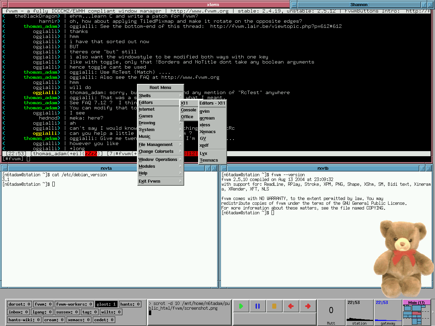Expand the File Management submenu

tap(160, 145)
